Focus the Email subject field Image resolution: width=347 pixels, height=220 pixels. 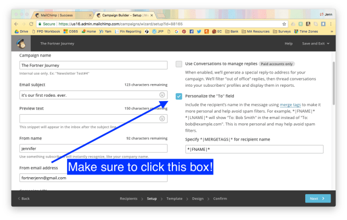click(94, 95)
